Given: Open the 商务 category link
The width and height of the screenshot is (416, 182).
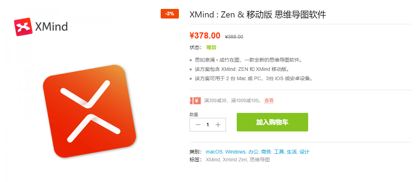Looking at the screenshot, I should pos(266,152).
